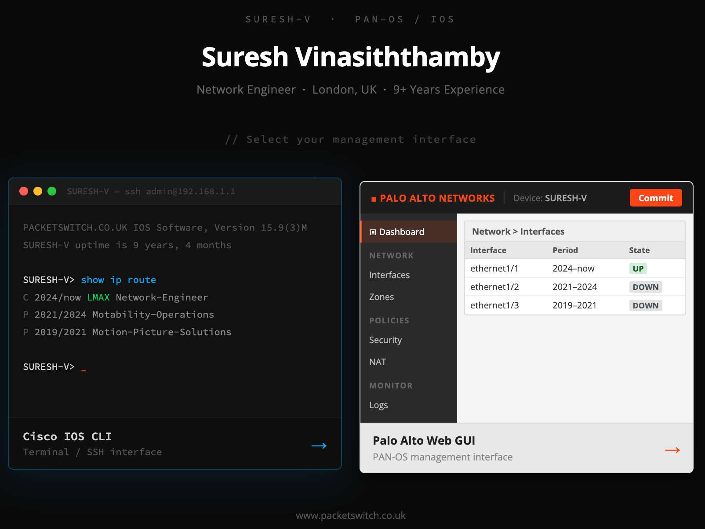This screenshot has width=705, height=529.
Task: Click the DOWN badge for ethernet1/2
Action: (646, 287)
